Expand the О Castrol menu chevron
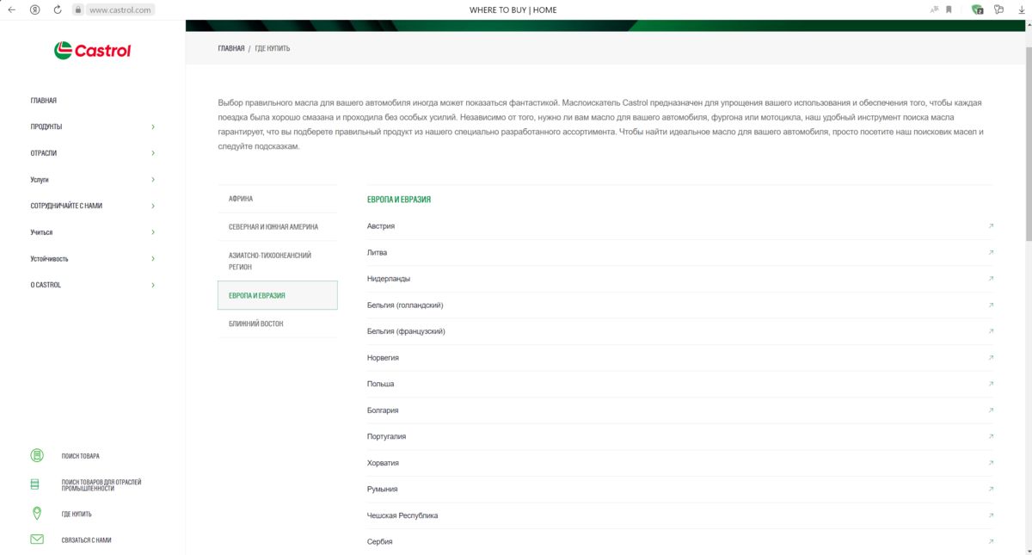 pos(153,285)
